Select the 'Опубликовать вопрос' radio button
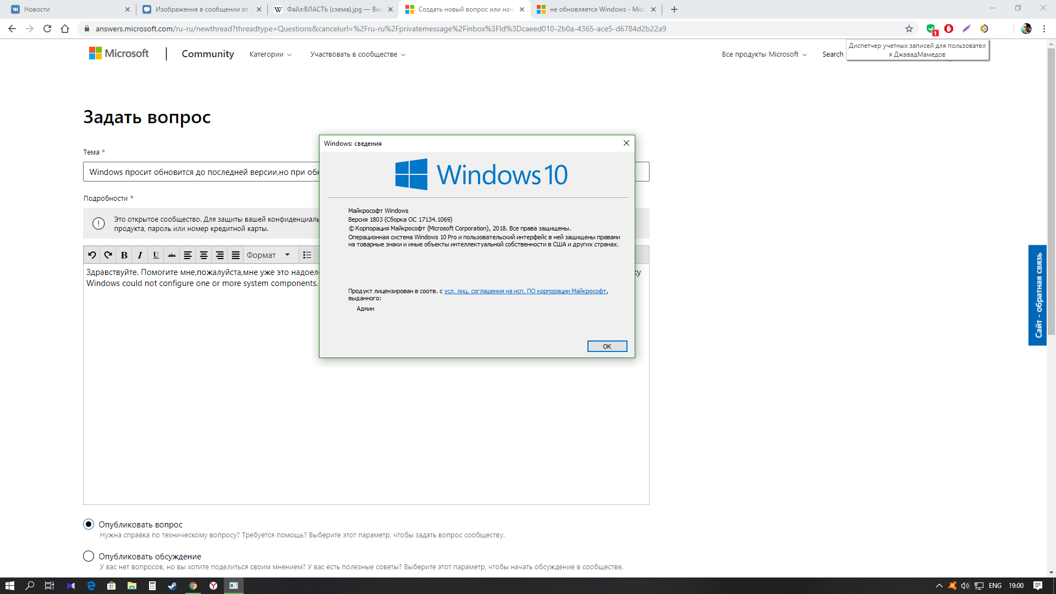The height and width of the screenshot is (594, 1056). [89, 524]
